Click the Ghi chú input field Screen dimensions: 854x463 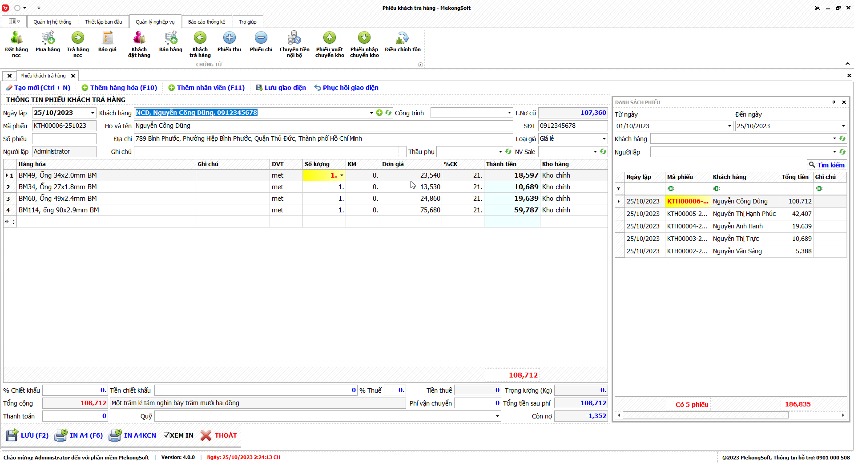coord(267,152)
